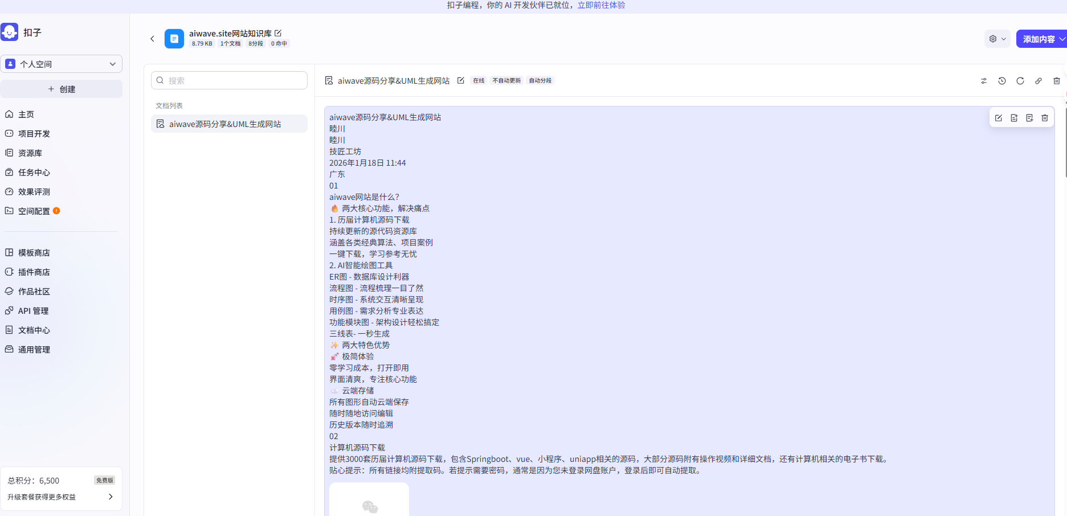Screen dimensions: 1067x516
Task: Click the 不自动更新 tag
Action: point(506,81)
